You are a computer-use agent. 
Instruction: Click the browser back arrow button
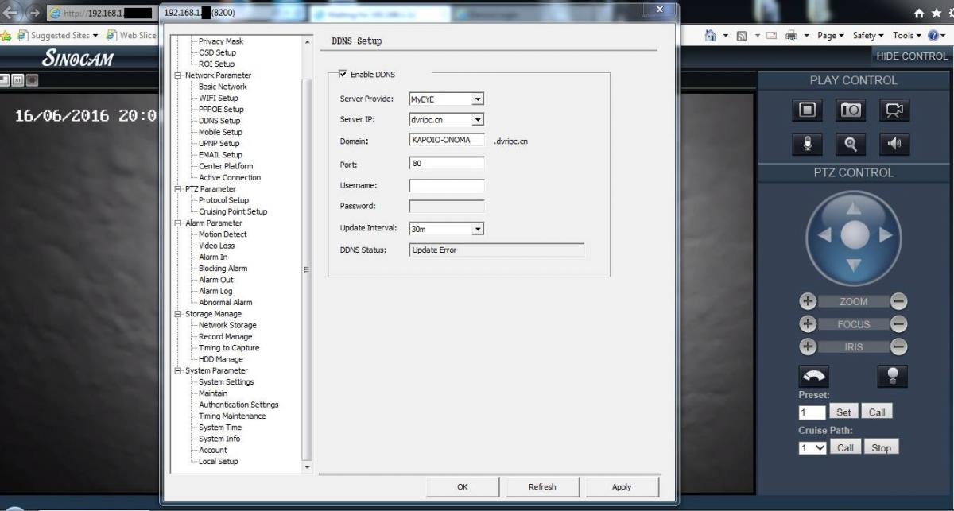point(11,13)
